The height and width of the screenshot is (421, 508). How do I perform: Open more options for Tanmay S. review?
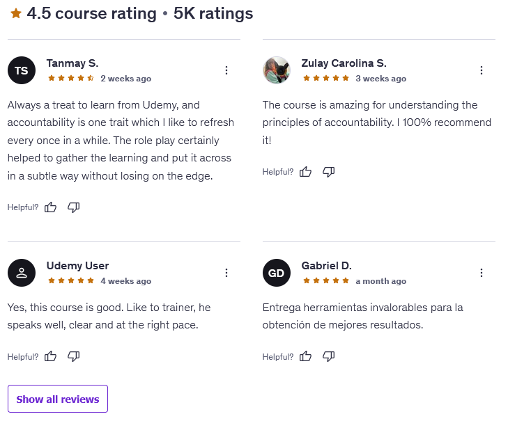click(x=226, y=70)
